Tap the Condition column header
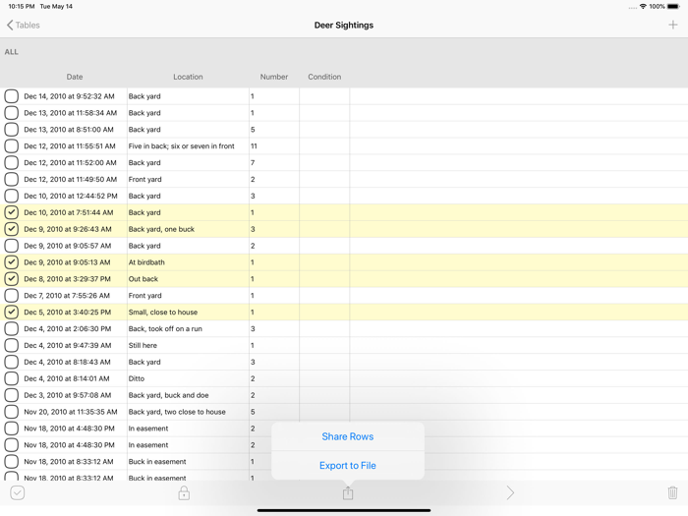 324,77
